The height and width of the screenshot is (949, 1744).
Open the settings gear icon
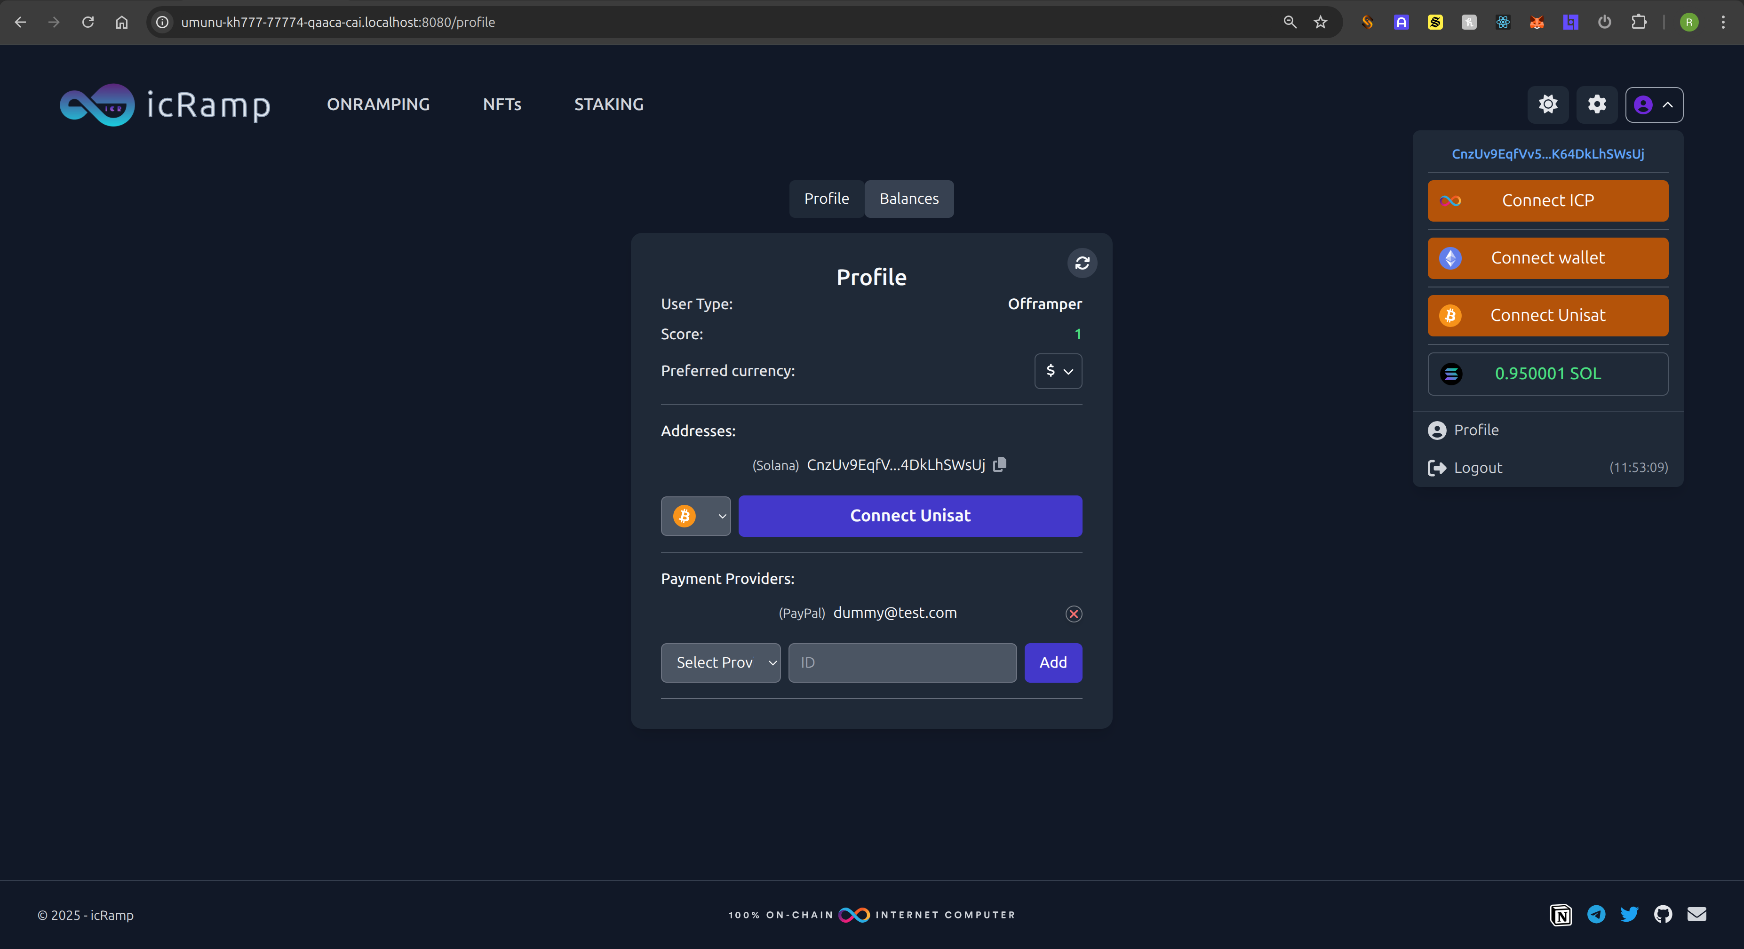tap(1596, 104)
